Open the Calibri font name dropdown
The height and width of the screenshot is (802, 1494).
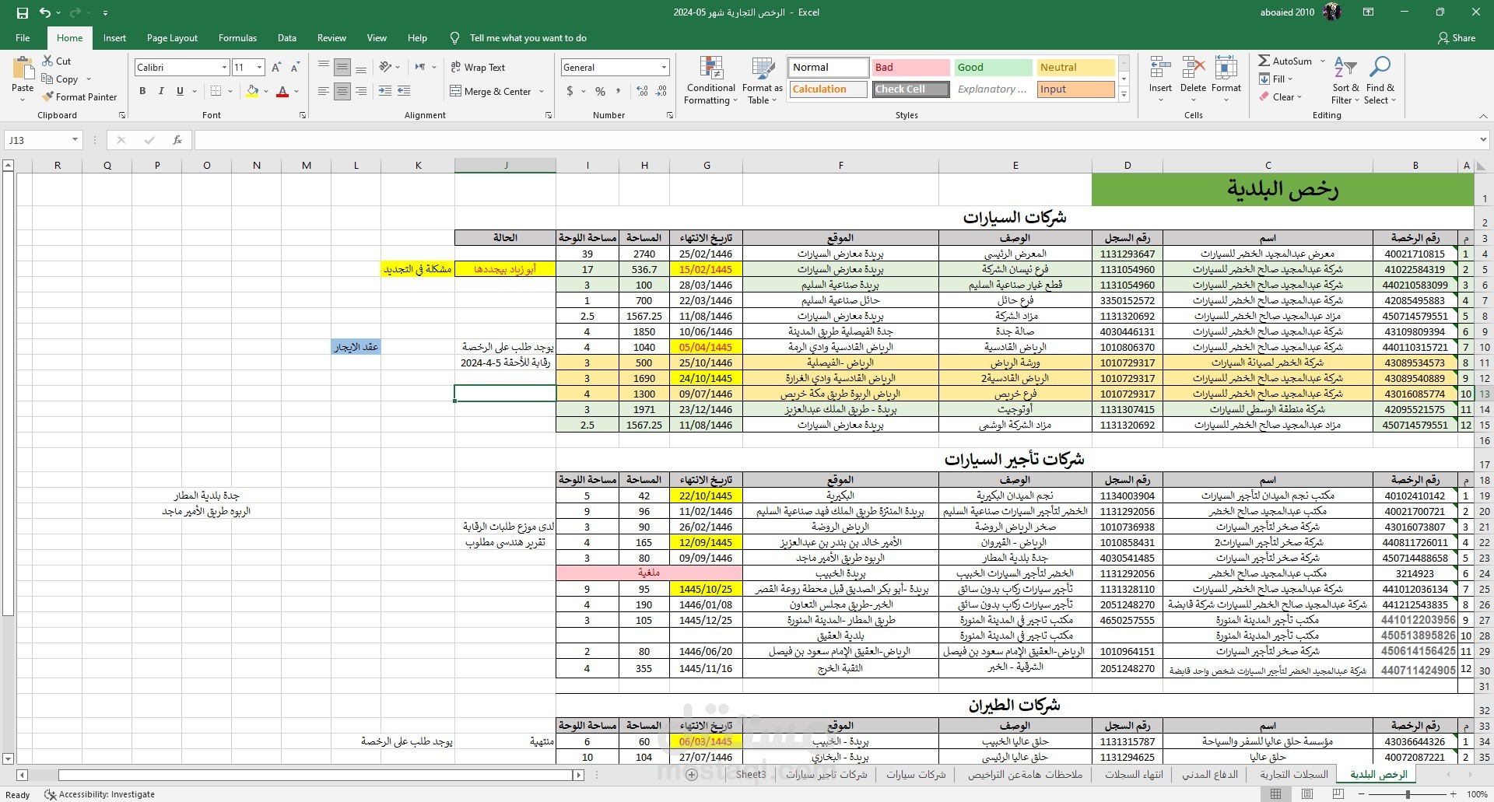[x=224, y=68]
